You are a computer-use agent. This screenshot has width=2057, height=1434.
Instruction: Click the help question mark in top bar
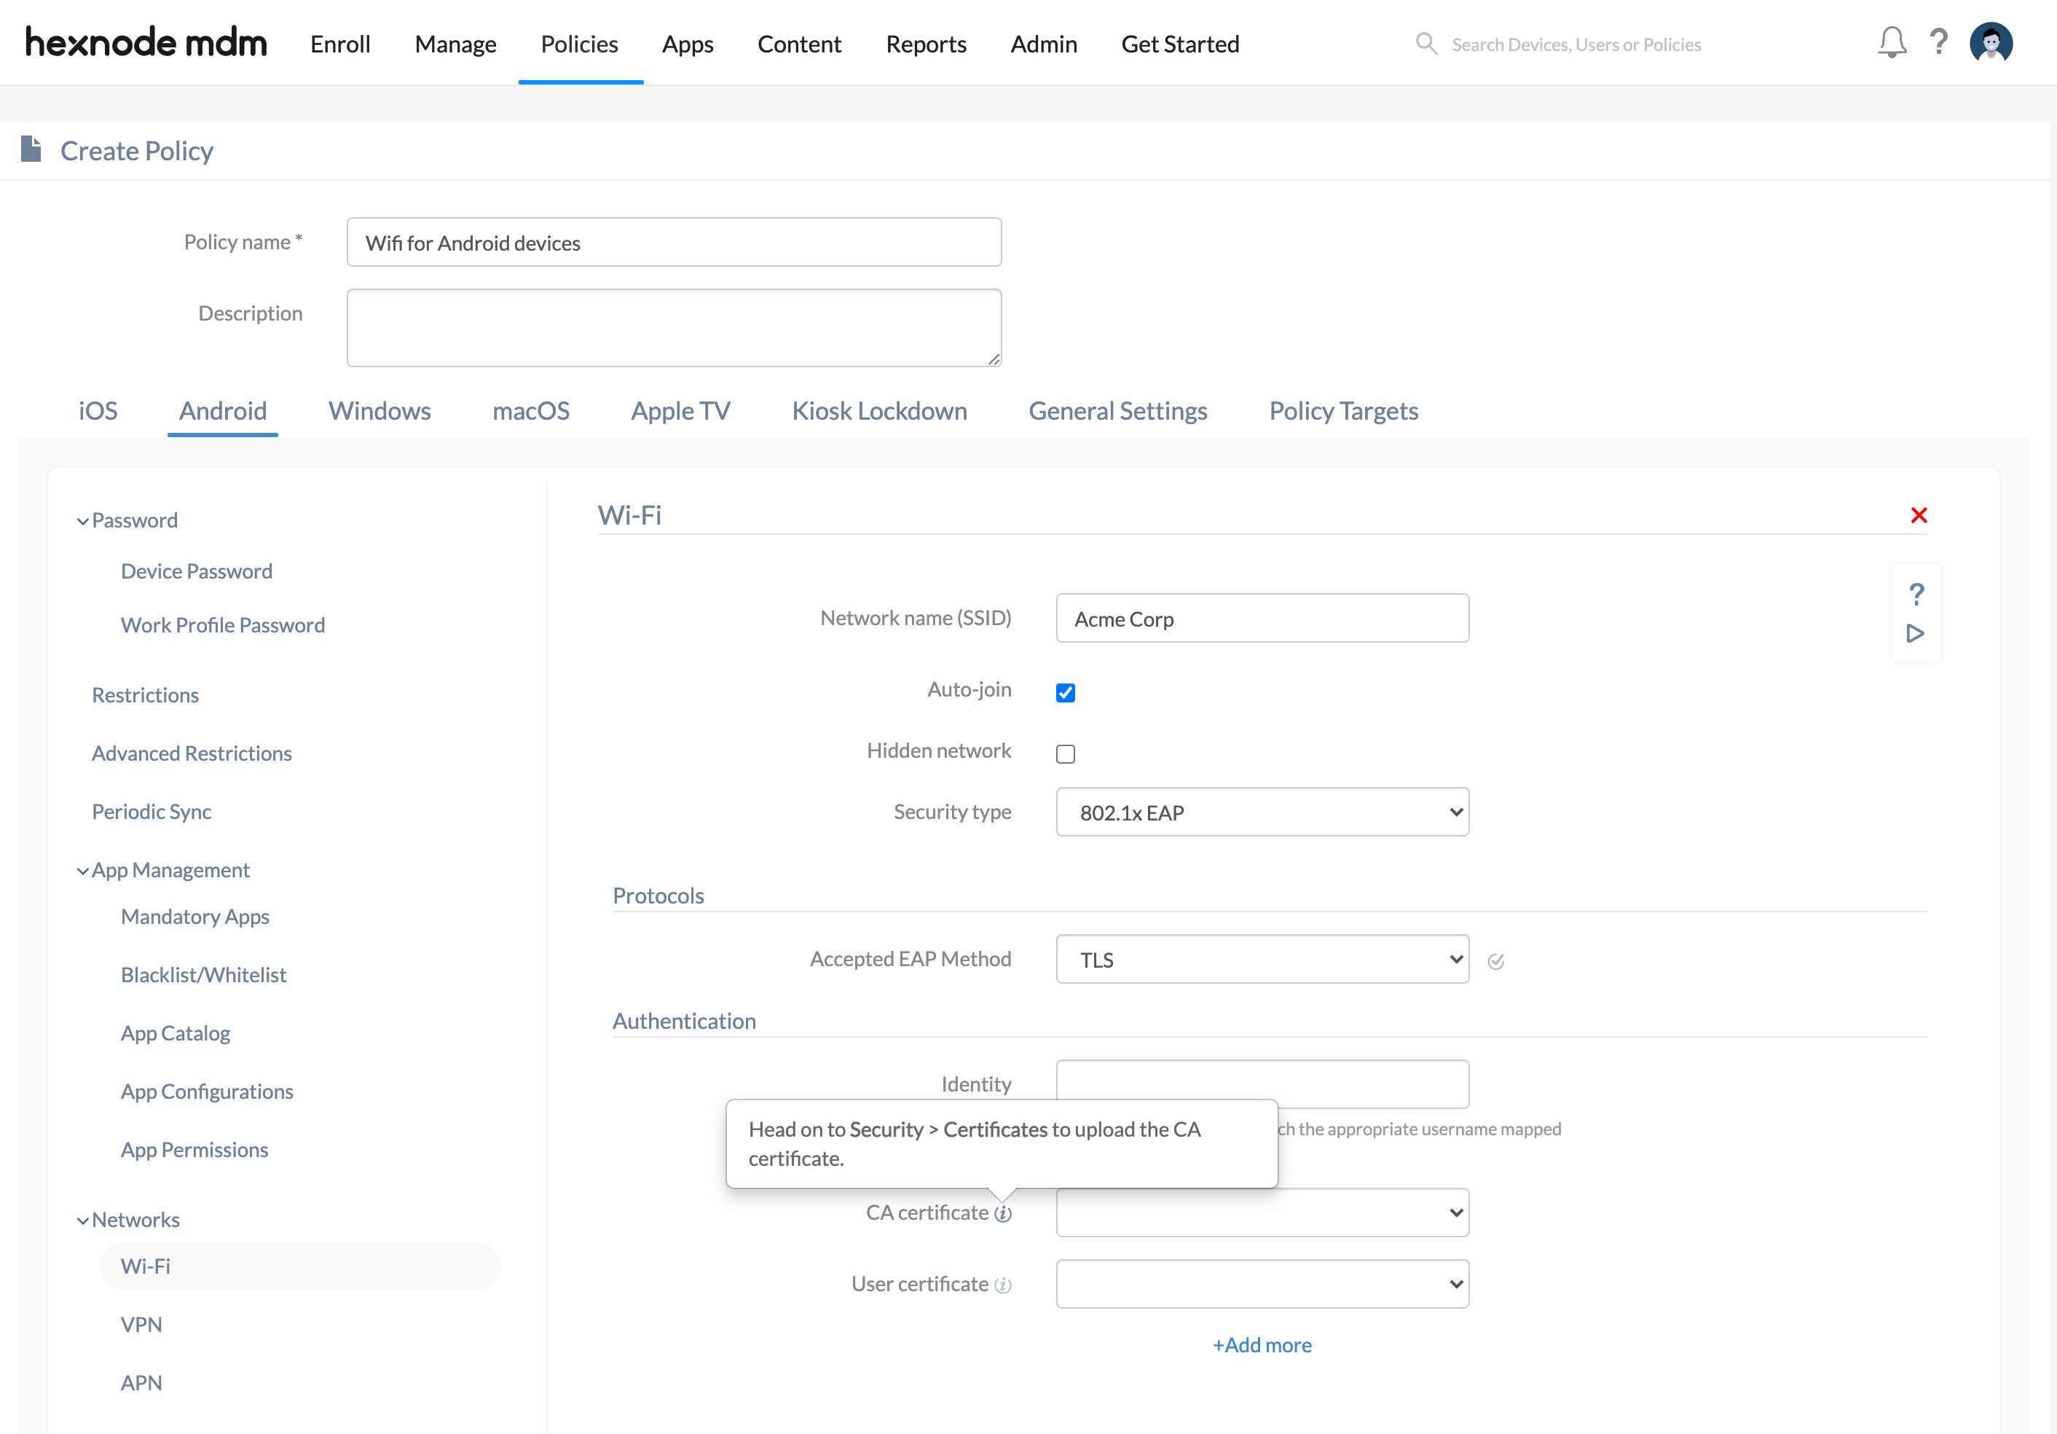1939,42
